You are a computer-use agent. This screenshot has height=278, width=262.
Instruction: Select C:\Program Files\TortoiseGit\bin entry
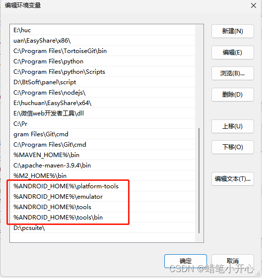point(103,51)
